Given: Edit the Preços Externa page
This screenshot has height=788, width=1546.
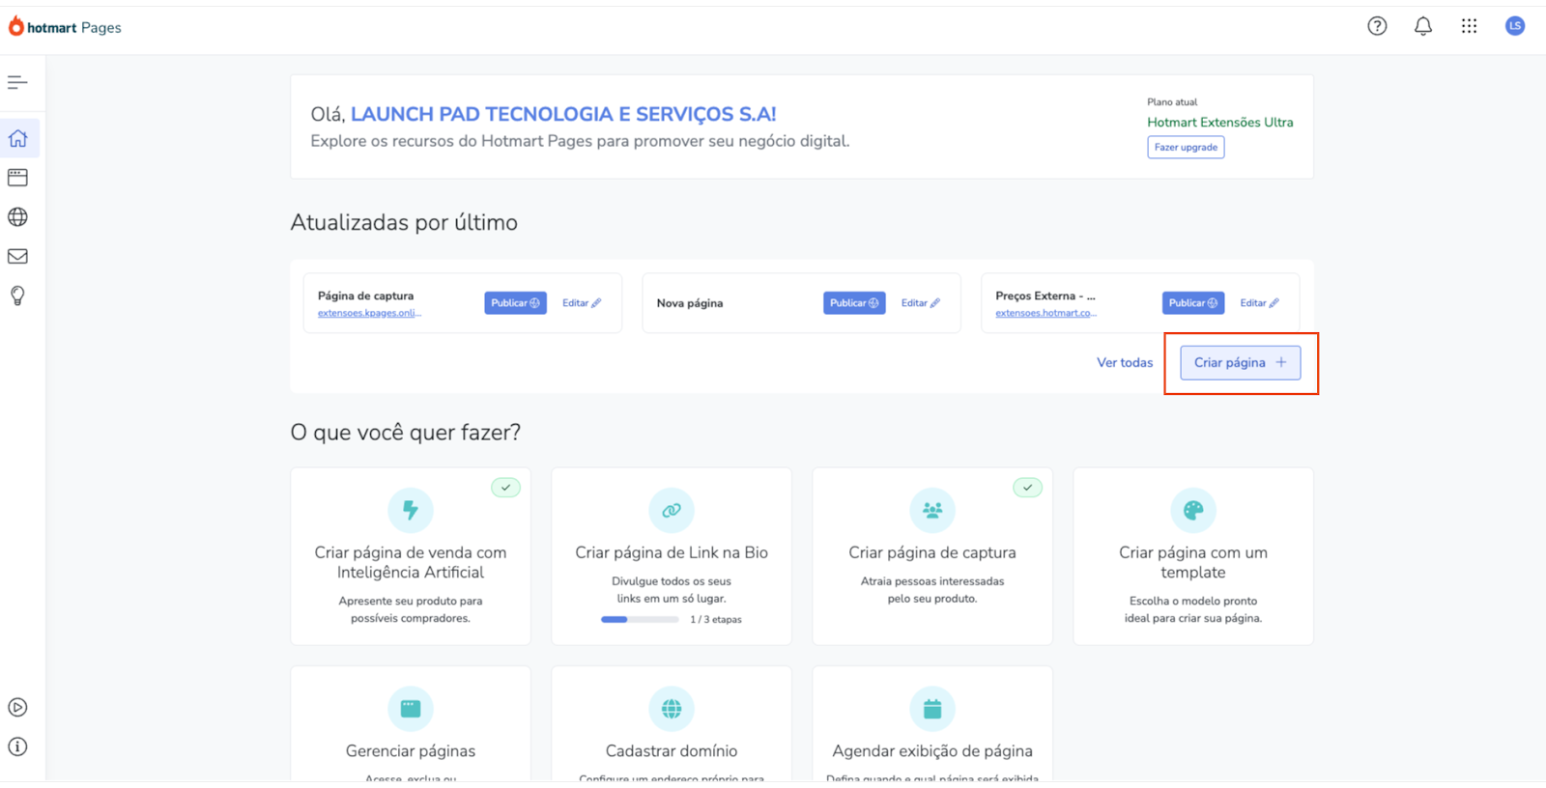Looking at the screenshot, I should point(1260,303).
